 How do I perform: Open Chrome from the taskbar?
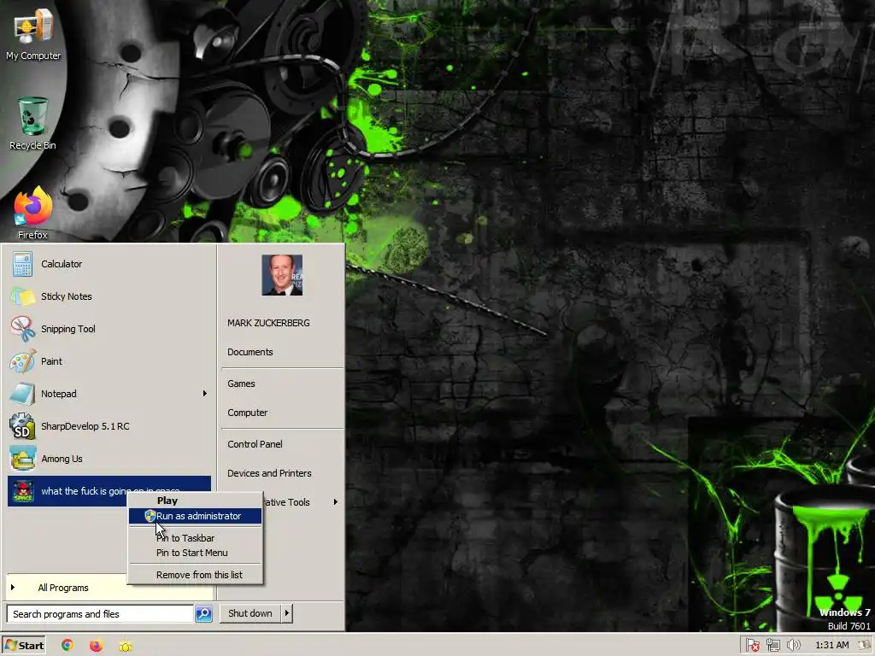[67, 645]
